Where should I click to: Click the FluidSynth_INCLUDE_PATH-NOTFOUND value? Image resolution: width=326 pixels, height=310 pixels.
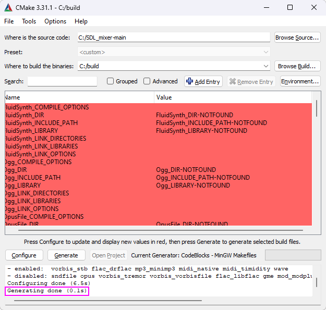[211, 123]
